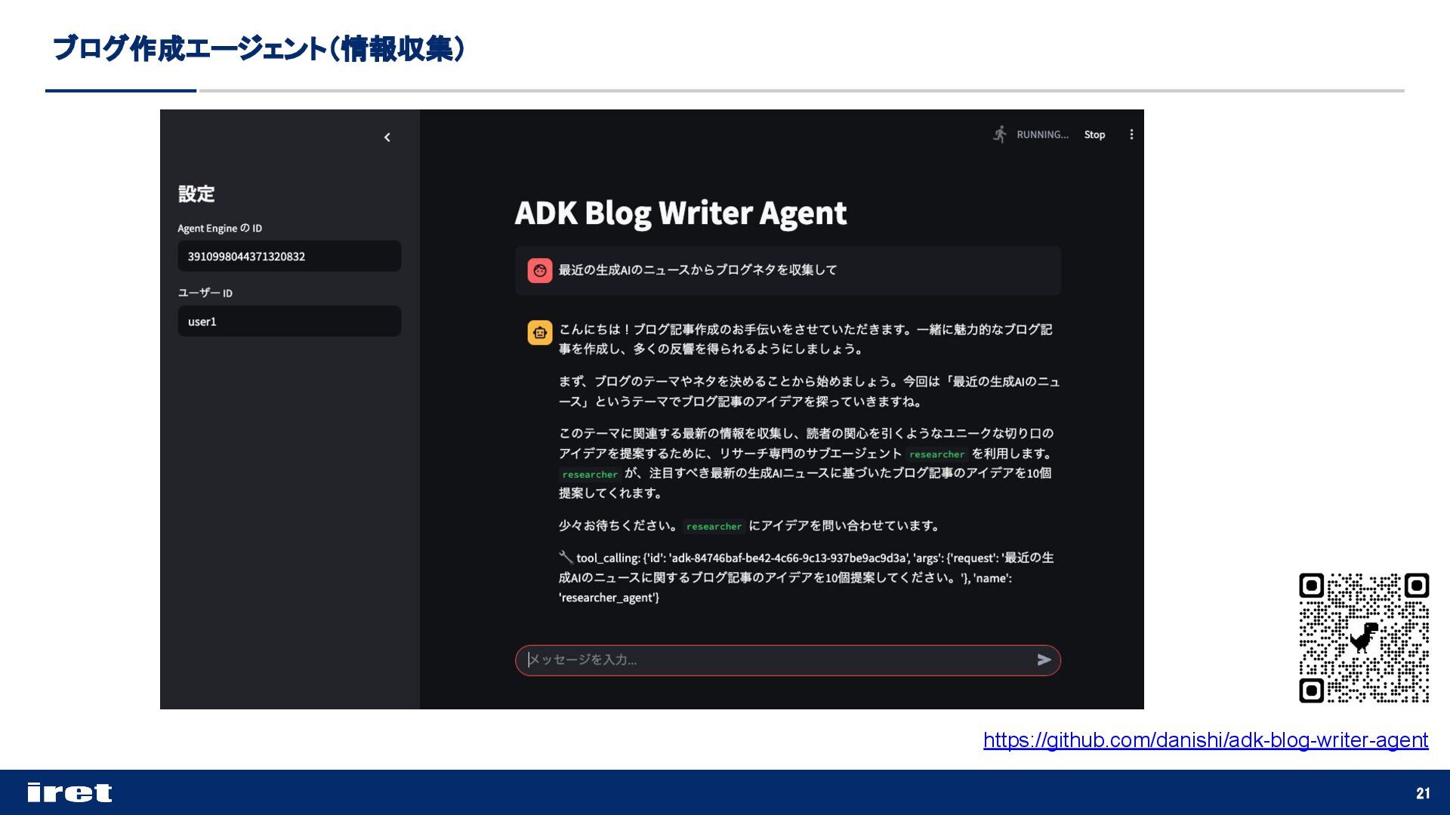Click the ADK Blog Writer Agent heading
Screen dimensions: 1450x815
click(x=680, y=213)
